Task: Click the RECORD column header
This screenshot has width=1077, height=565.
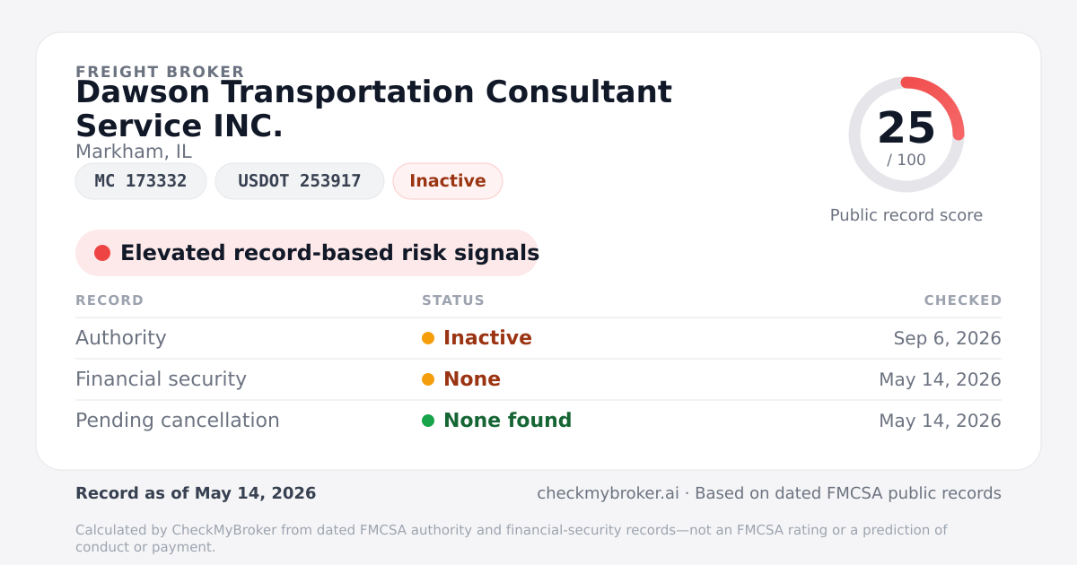Action: [109, 300]
